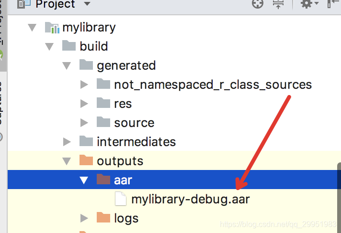Click the mylibrary module icon
The height and width of the screenshot is (233, 341).
[52, 28]
